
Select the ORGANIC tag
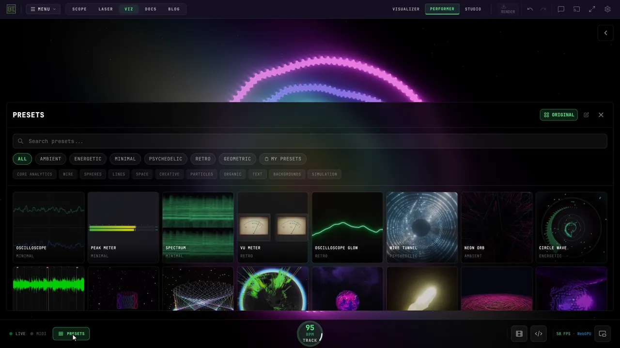pyautogui.click(x=232, y=174)
